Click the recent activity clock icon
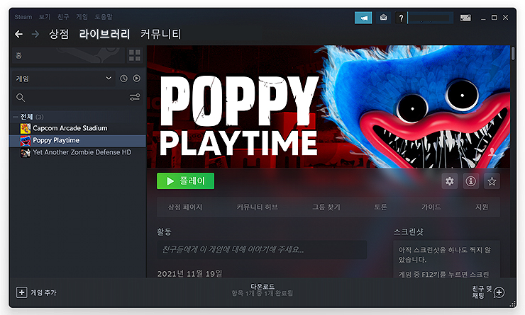 [124, 79]
